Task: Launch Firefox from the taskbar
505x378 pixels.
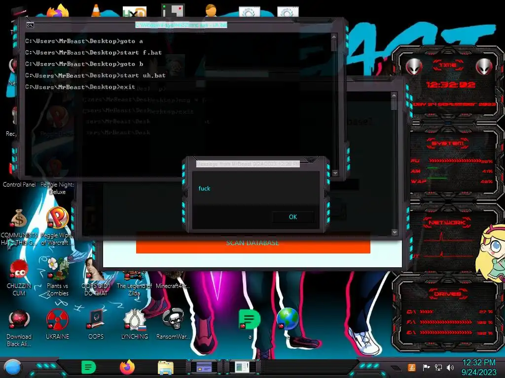Action: 127,367
